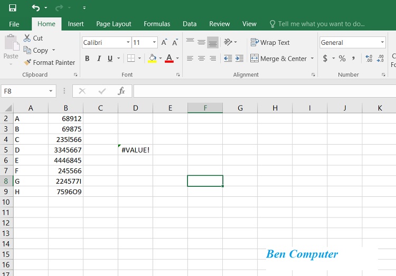Click the Insert Function fx icon
Viewport: 396px width, 276px height.
121,91
